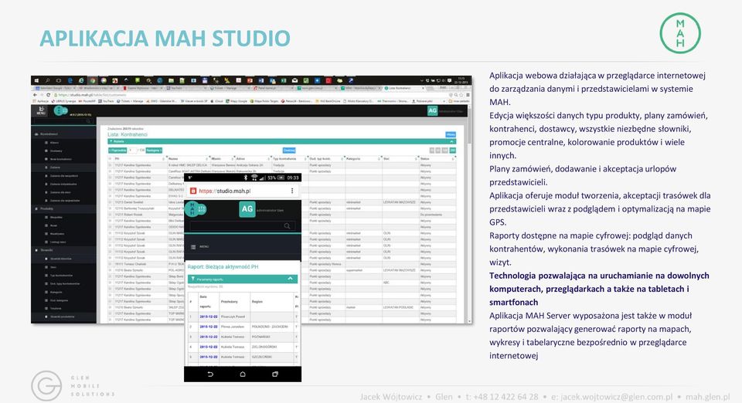
Task: Open Task View from the taskbar
Action: tap(58, 81)
